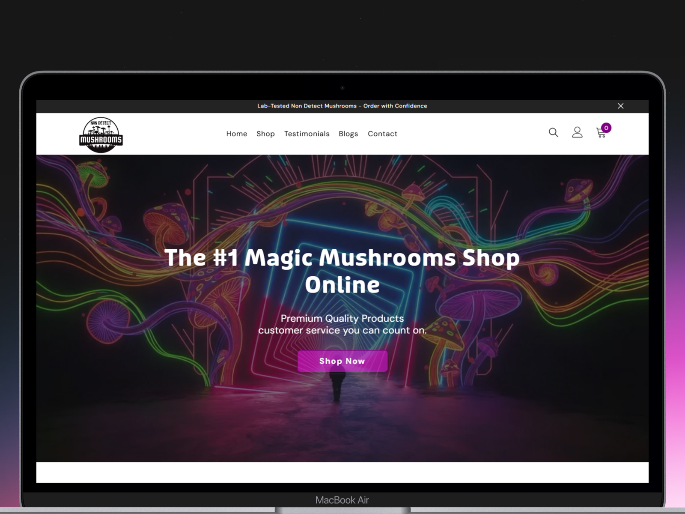The width and height of the screenshot is (685, 514).
Task: Click the Non Detect Mushrooms logo
Action: point(101,135)
